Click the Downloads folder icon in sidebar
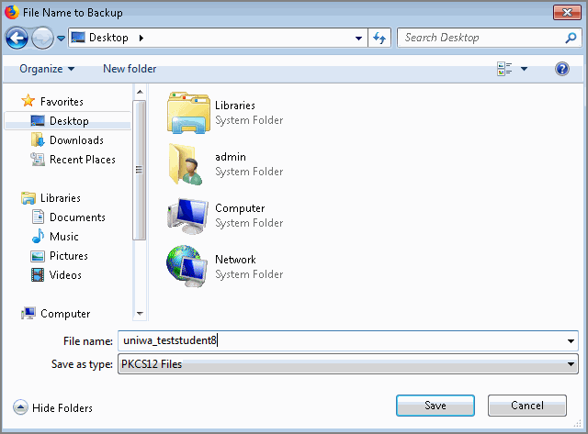This screenshot has height=434, width=588. tap(38, 140)
